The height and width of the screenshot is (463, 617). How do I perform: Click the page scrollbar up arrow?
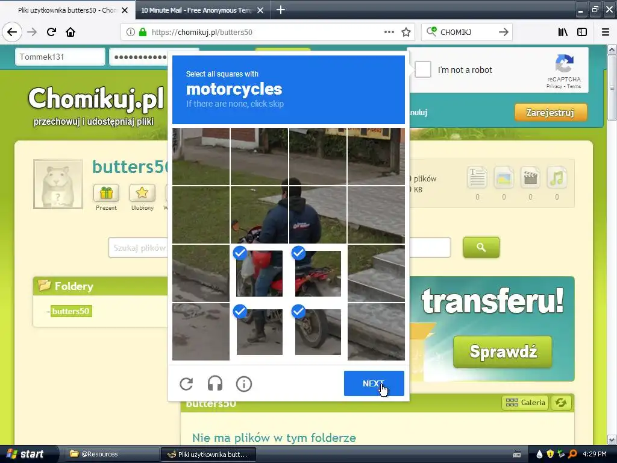coord(612,49)
